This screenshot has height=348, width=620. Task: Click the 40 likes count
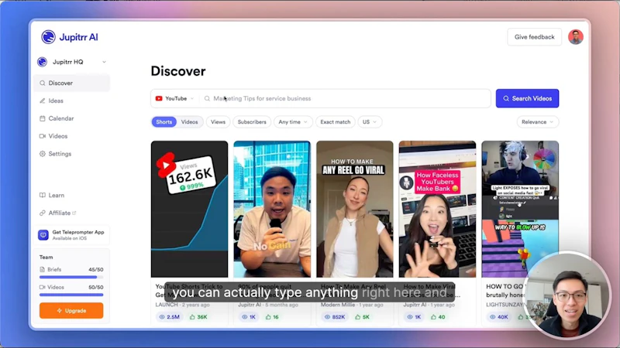(438, 317)
